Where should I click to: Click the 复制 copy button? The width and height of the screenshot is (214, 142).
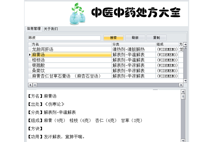coord(156,38)
